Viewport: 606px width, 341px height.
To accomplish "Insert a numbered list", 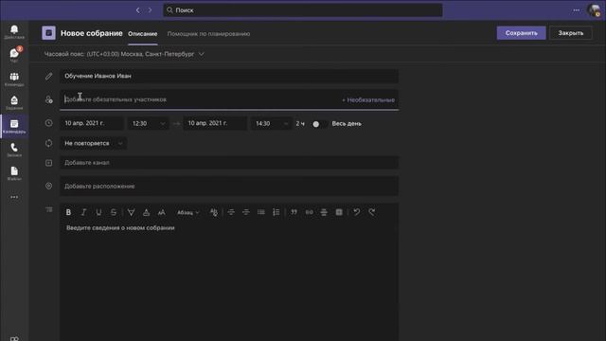I will pos(276,212).
